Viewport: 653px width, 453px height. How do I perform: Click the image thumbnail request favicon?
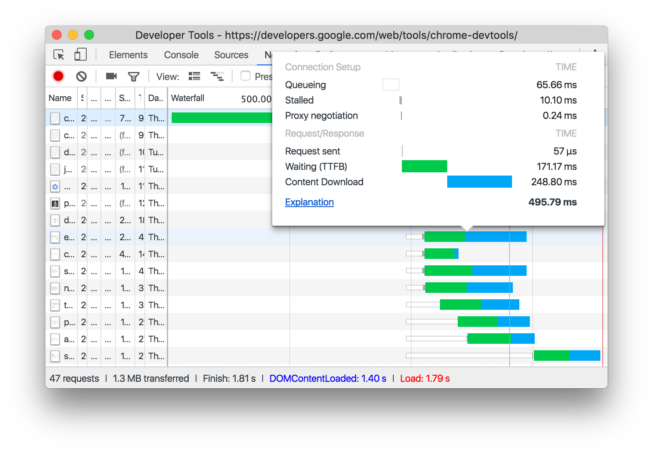55,203
